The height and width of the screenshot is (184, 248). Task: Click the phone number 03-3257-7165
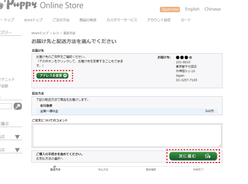coord(187,80)
